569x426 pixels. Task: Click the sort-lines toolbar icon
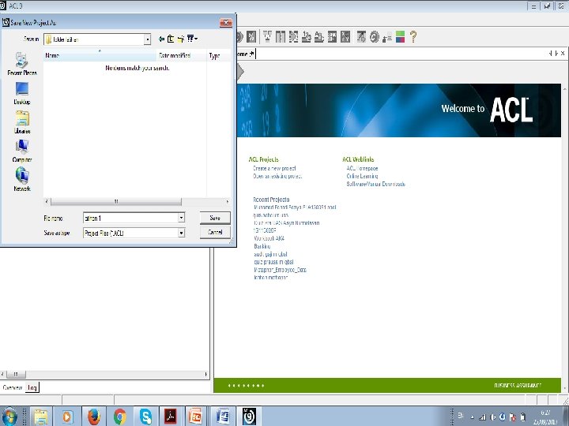coord(387,36)
